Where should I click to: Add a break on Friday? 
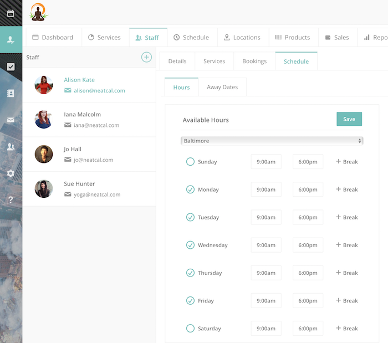point(347,301)
